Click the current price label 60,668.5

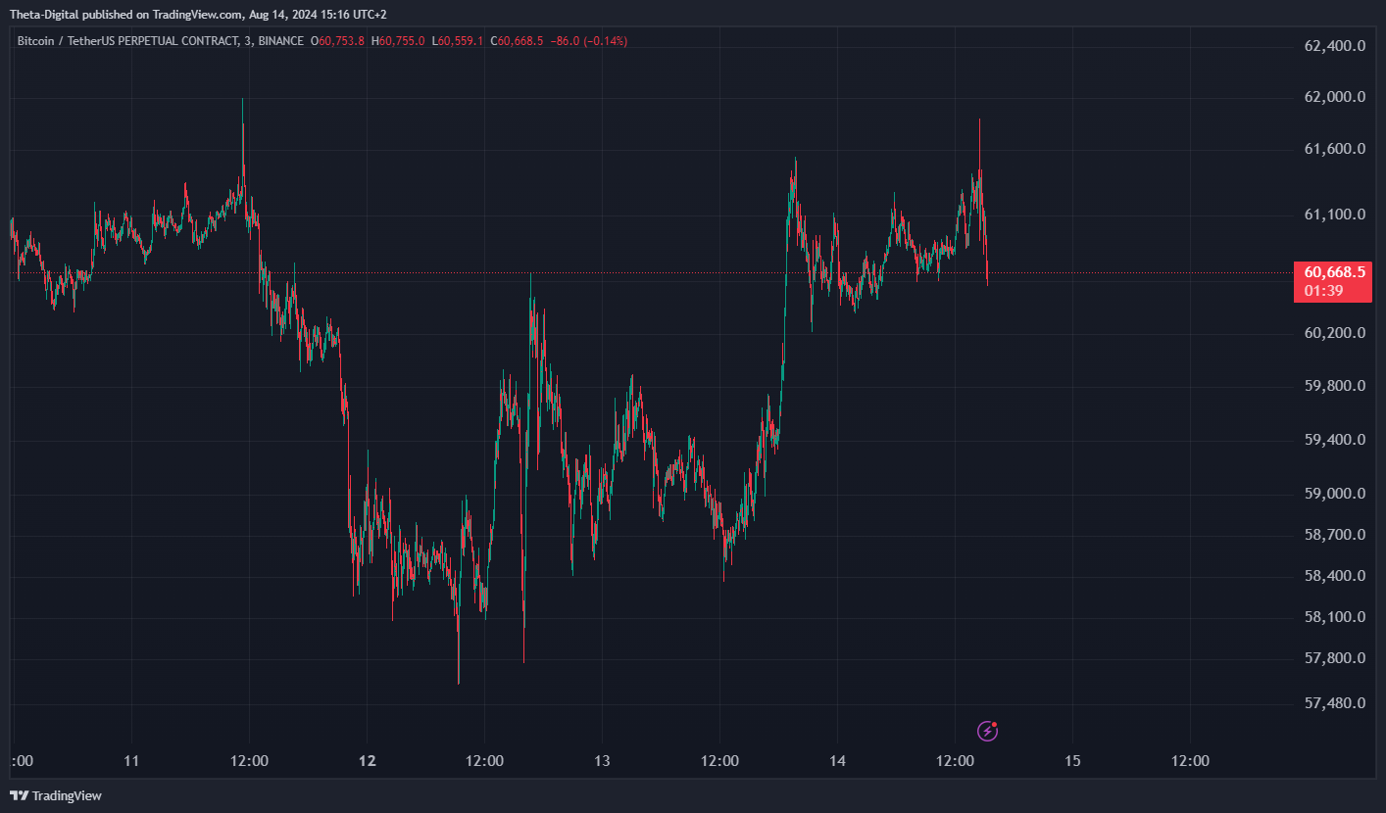pos(1334,272)
